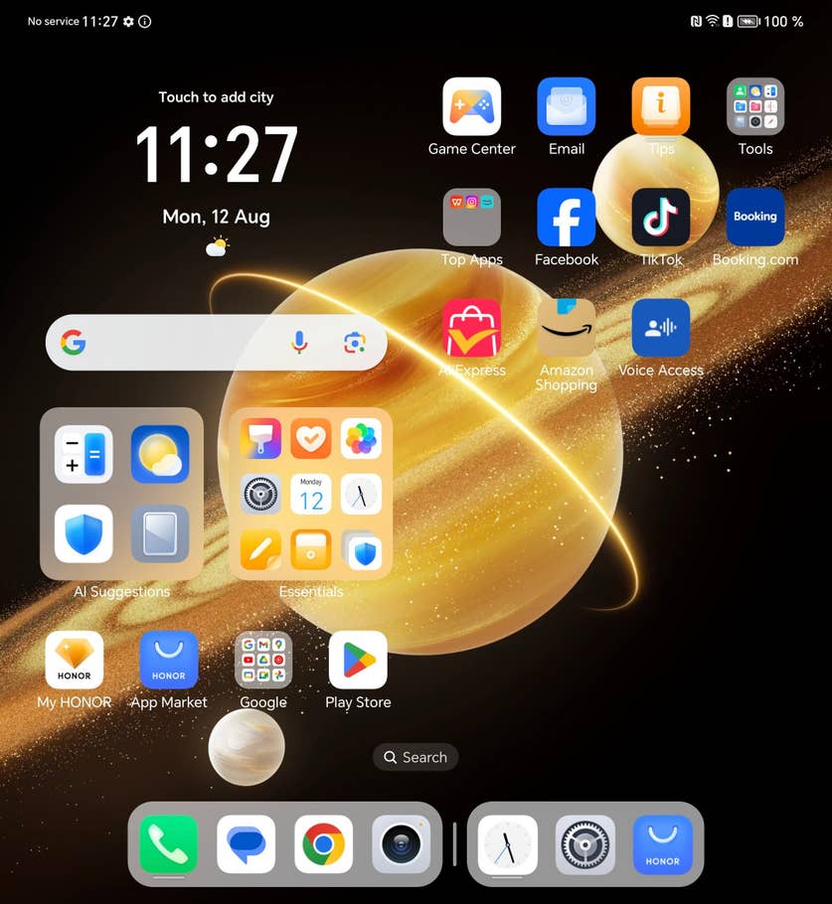This screenshot has width=832, height=904.
Task: Tap Touch to add city
Action: [x=216, y=96]
